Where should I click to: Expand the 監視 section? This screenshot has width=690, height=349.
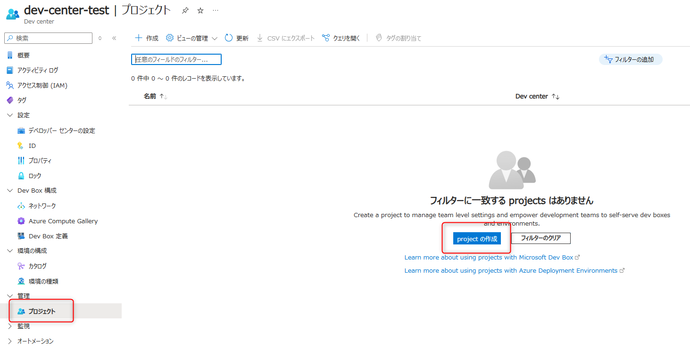point(10,326)
